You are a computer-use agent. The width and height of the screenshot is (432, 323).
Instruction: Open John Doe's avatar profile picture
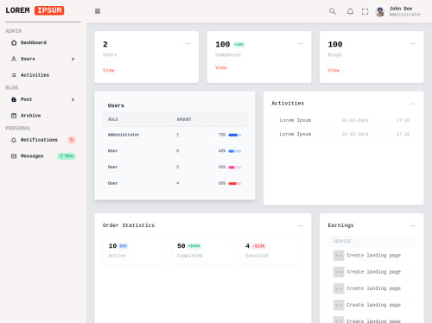[x=380, y=11]
